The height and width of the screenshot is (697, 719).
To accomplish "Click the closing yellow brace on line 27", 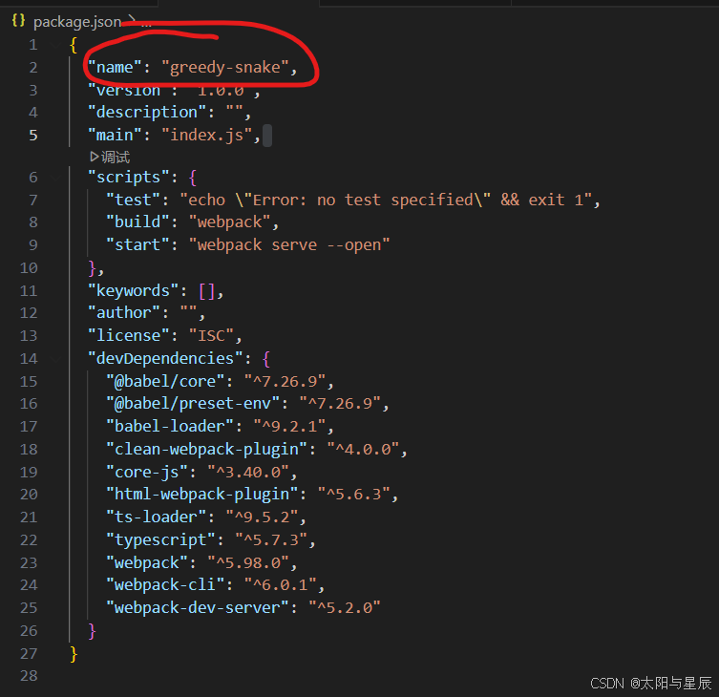I will click(74, 654).
